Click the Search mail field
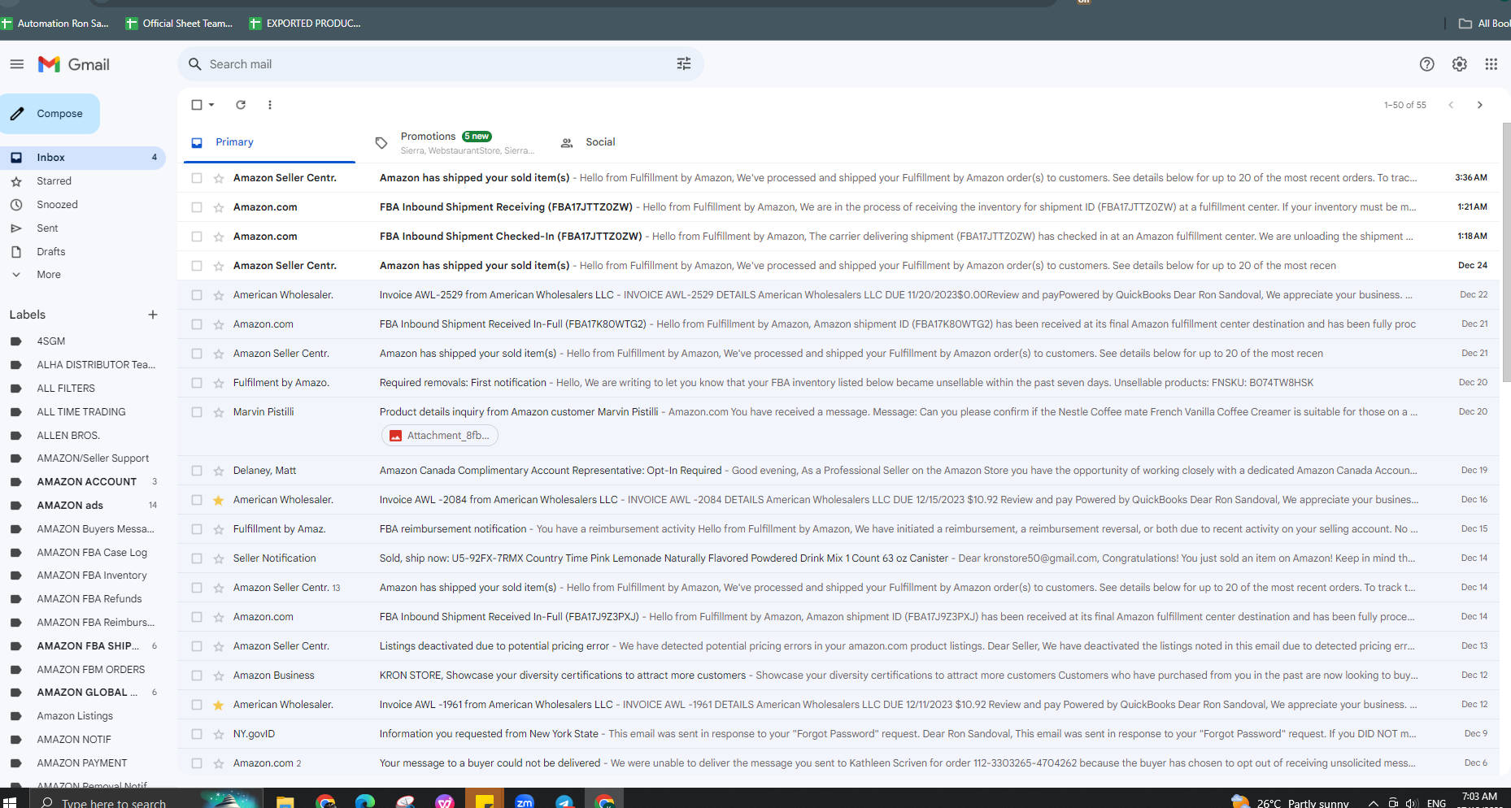This screenshot has height=808, width=1511. pyautogui.click(x=440, y=64)
